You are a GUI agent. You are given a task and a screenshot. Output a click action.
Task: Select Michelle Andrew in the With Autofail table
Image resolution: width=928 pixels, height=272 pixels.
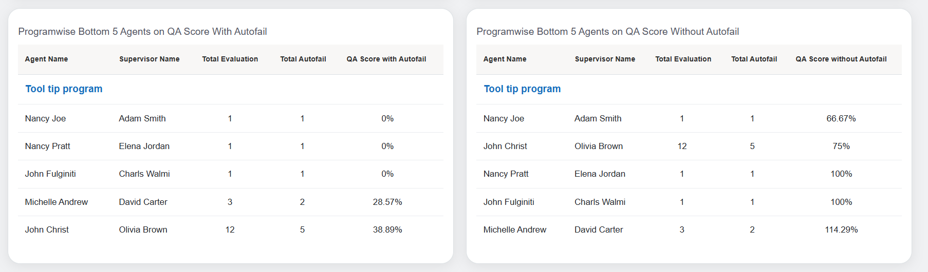pos(57,202)
